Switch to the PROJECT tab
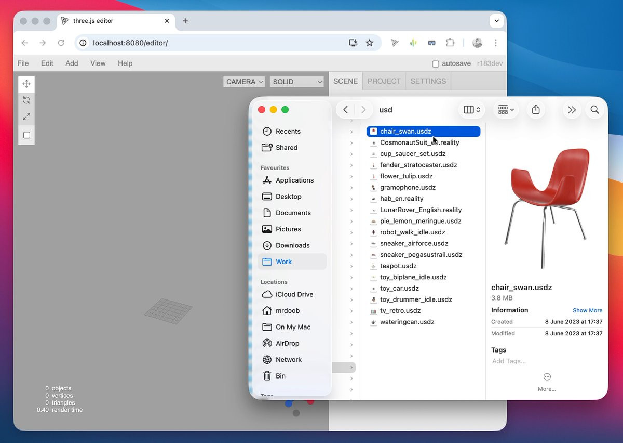The height and width of the screenshot is (443, 623). [x=384, y=81]
